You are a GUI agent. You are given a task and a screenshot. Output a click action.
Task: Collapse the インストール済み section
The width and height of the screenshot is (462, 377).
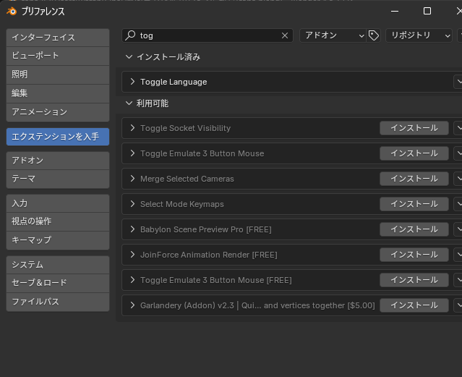pyautogui.click(x=129, y=56)
